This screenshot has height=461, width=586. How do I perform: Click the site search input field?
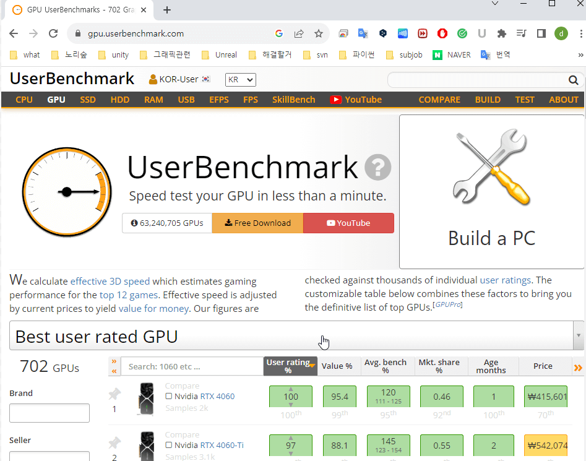point(478,80)
